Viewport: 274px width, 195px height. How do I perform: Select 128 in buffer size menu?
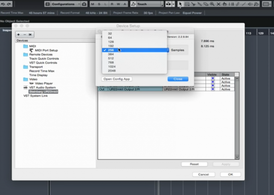click(111, 42)
